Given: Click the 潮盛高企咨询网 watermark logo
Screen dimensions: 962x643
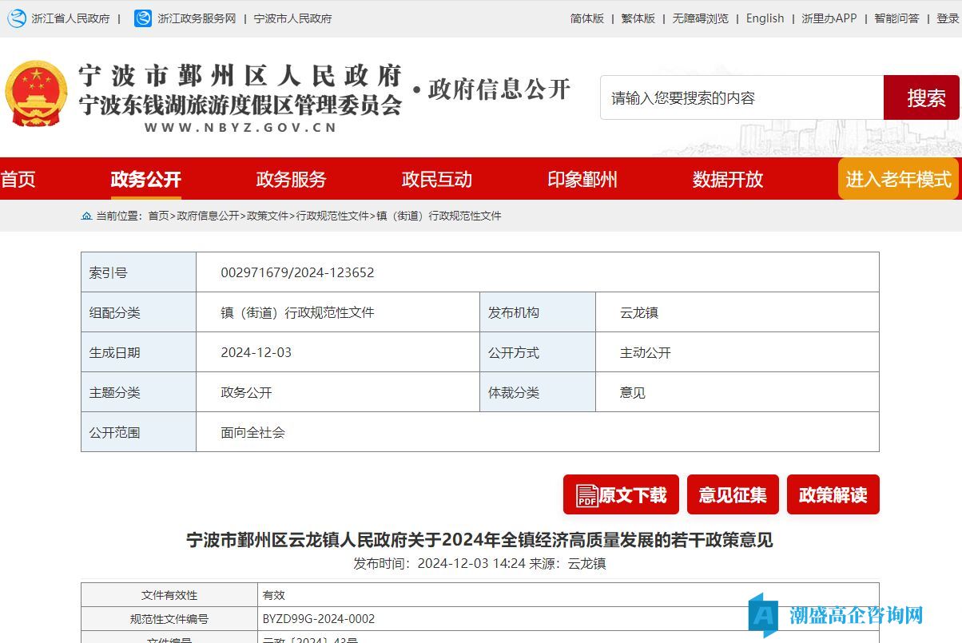Looking at the screenshot, I should click(x=764, y=615).
